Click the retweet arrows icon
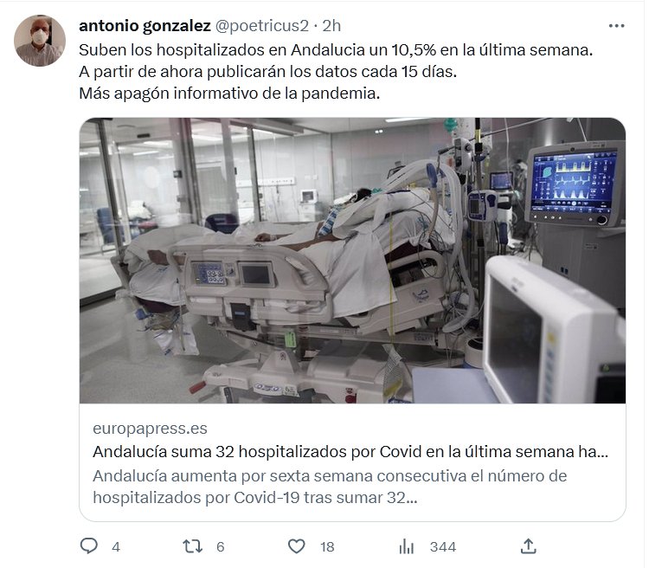 coord(193,546)
